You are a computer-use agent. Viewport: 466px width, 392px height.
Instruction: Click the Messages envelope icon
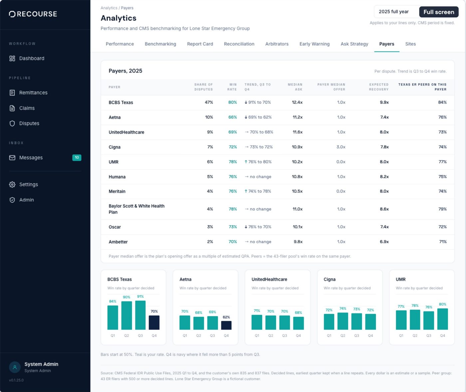click(x=12, y=158)
